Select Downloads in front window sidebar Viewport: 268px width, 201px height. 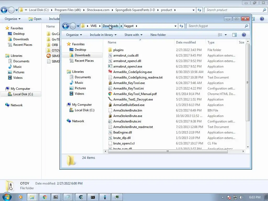[82, 55]
